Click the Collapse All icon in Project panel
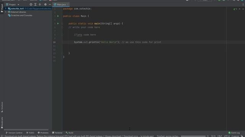This screenshot has height=137, width=245. 40,5
